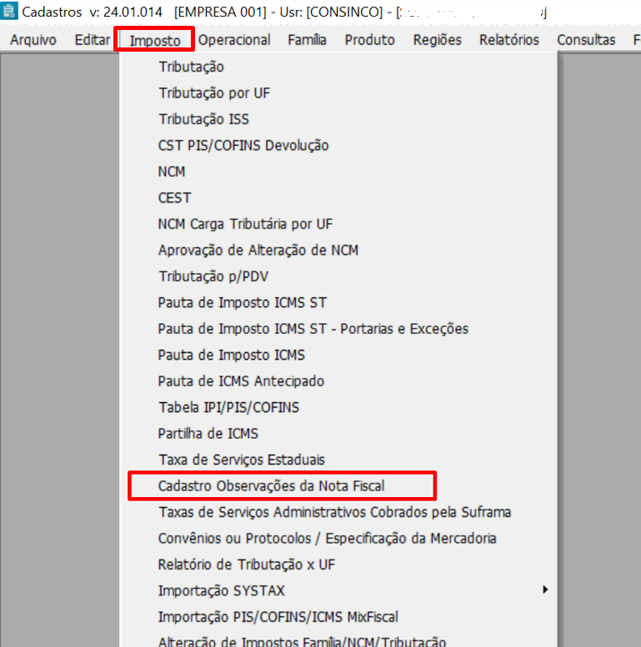Open the Operacional menu
The image size is (641, 647).
tap(234, 40)
